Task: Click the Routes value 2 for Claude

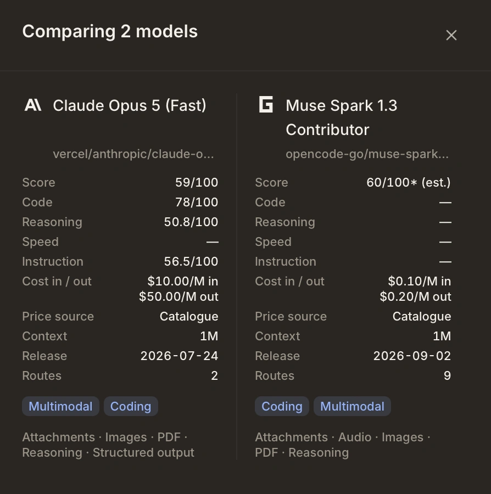Action: click(x=214, y=376)
